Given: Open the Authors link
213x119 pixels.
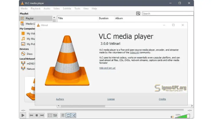Looking at the screenshot, I should pyautogui.click(x=60, y=99).
